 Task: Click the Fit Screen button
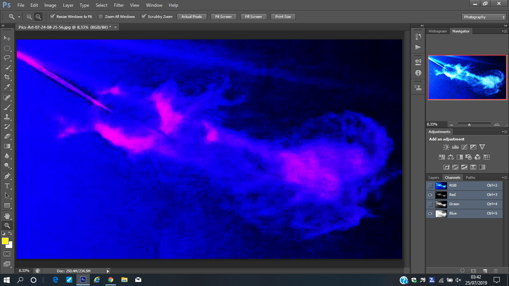point(224,17)
